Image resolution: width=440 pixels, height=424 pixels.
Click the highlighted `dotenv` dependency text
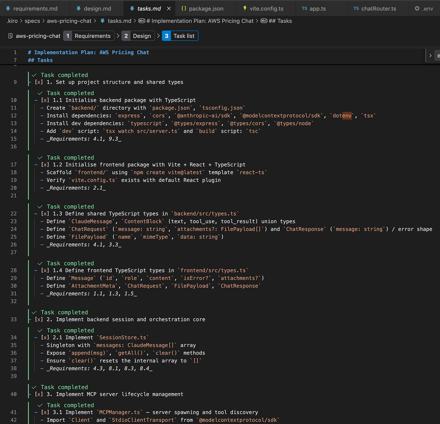(342, 115)
